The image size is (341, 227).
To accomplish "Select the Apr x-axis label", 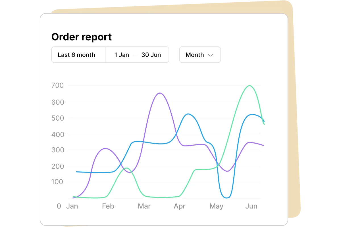I will pos(180,206).
